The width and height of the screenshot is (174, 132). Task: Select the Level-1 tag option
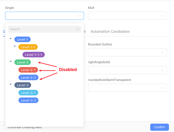tap(23, 39)
